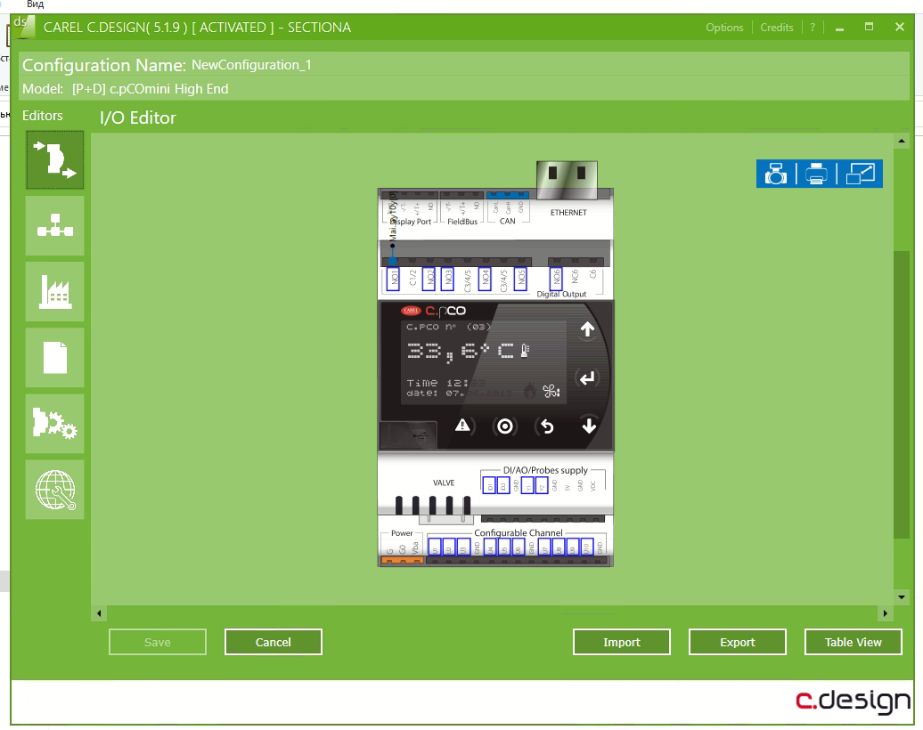Click the resize view icon
The image size is (923, 730).
point(860,174)
